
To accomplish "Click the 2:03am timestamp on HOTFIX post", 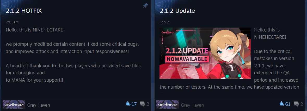I will coord(12,22).
